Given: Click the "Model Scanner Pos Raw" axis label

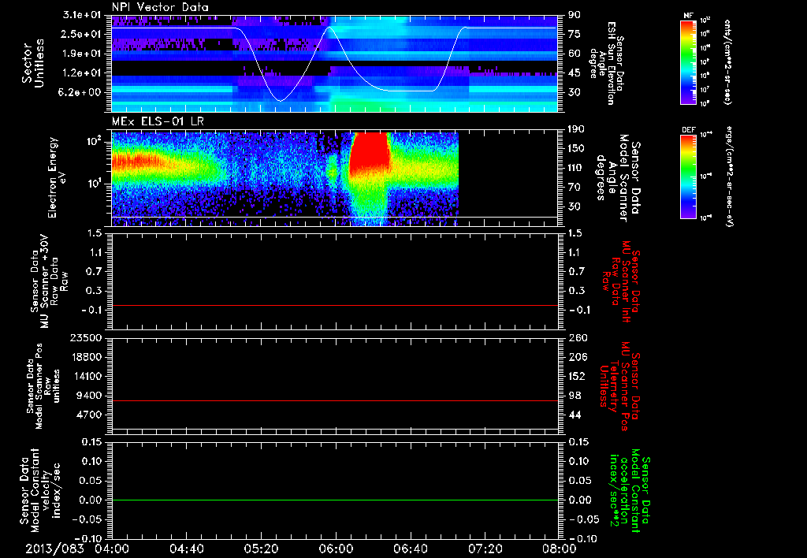Looking at the screenshot, I should (x=43, y=386).
